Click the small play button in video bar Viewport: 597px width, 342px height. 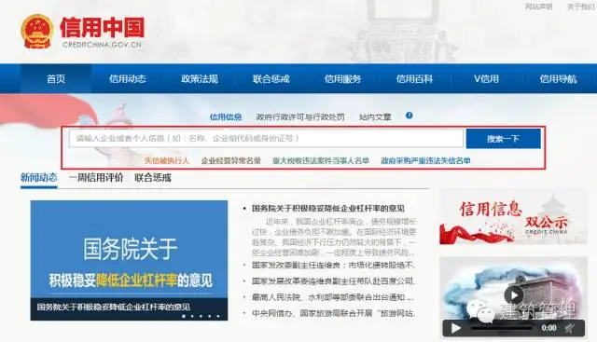(455, 328)
